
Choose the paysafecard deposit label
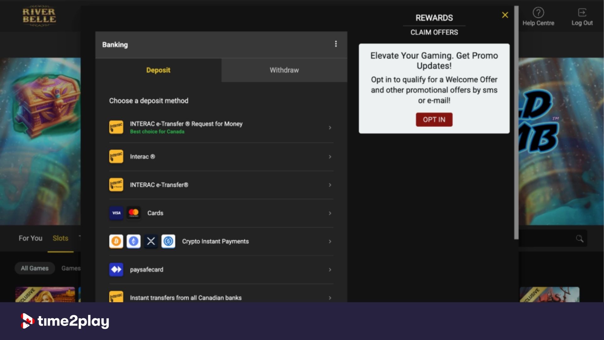[147, 270]
